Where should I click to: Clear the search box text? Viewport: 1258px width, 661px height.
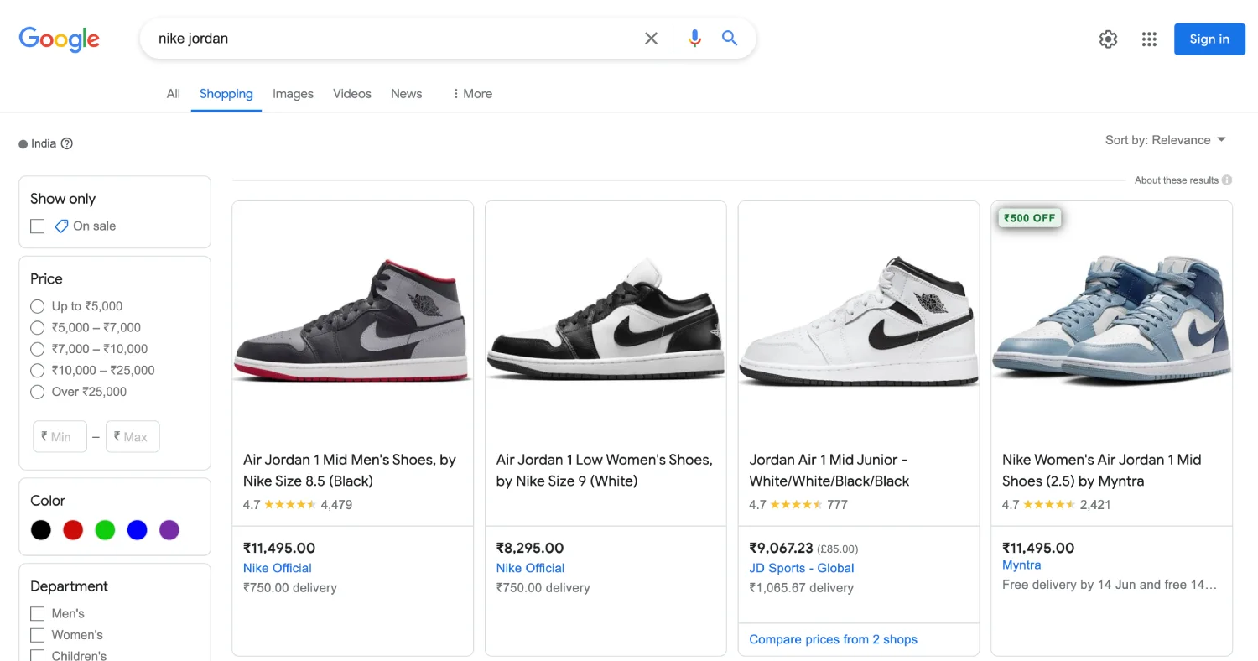651,39
